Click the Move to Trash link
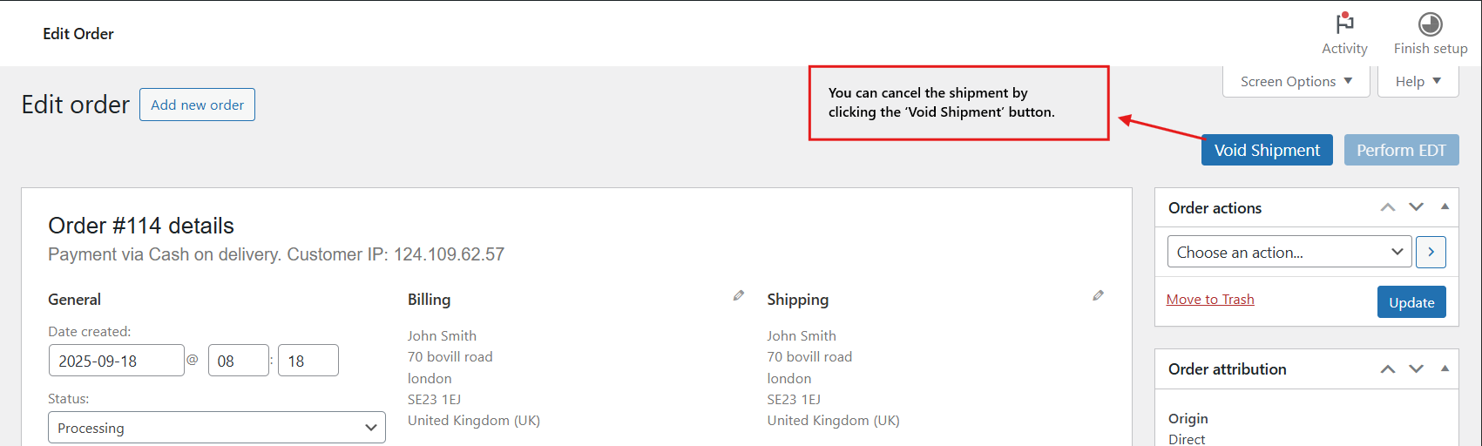 point(1210,300)
